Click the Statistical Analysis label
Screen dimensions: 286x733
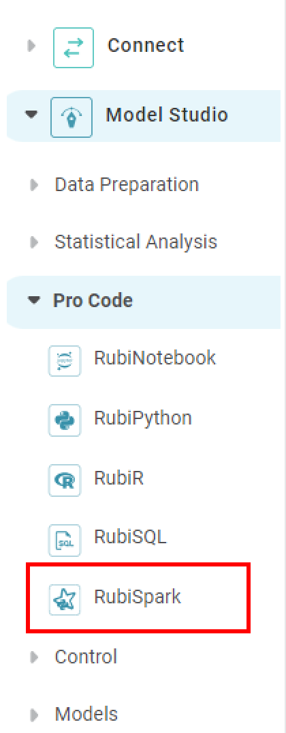point(136,242)
